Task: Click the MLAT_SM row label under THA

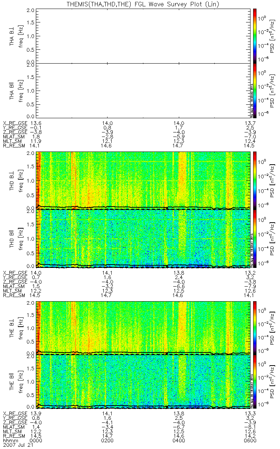Action: click(13, 136)
